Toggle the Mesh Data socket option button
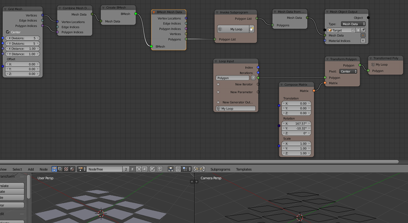The height and width of the screenshot is (223, 408). pos(363,35)
